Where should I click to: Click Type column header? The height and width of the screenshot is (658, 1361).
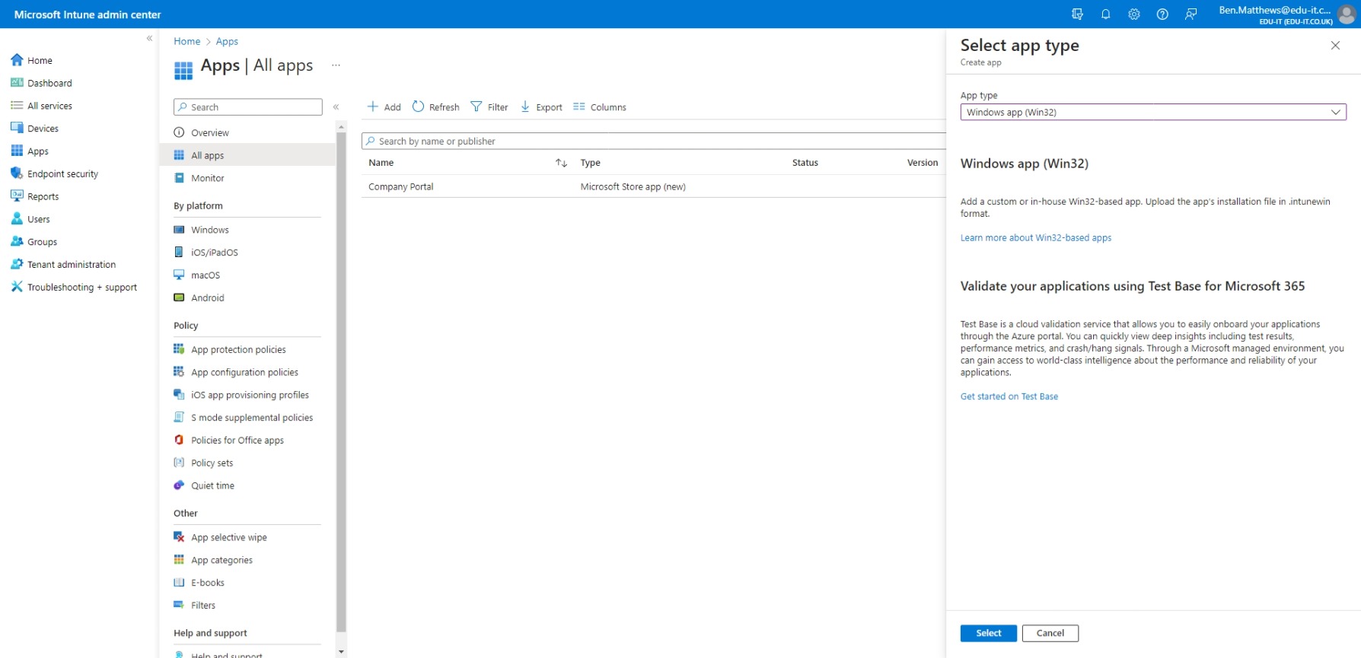click(x=591, y=163)
